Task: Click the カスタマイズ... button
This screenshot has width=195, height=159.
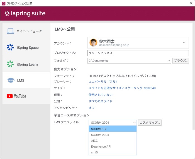Action: 150,123
